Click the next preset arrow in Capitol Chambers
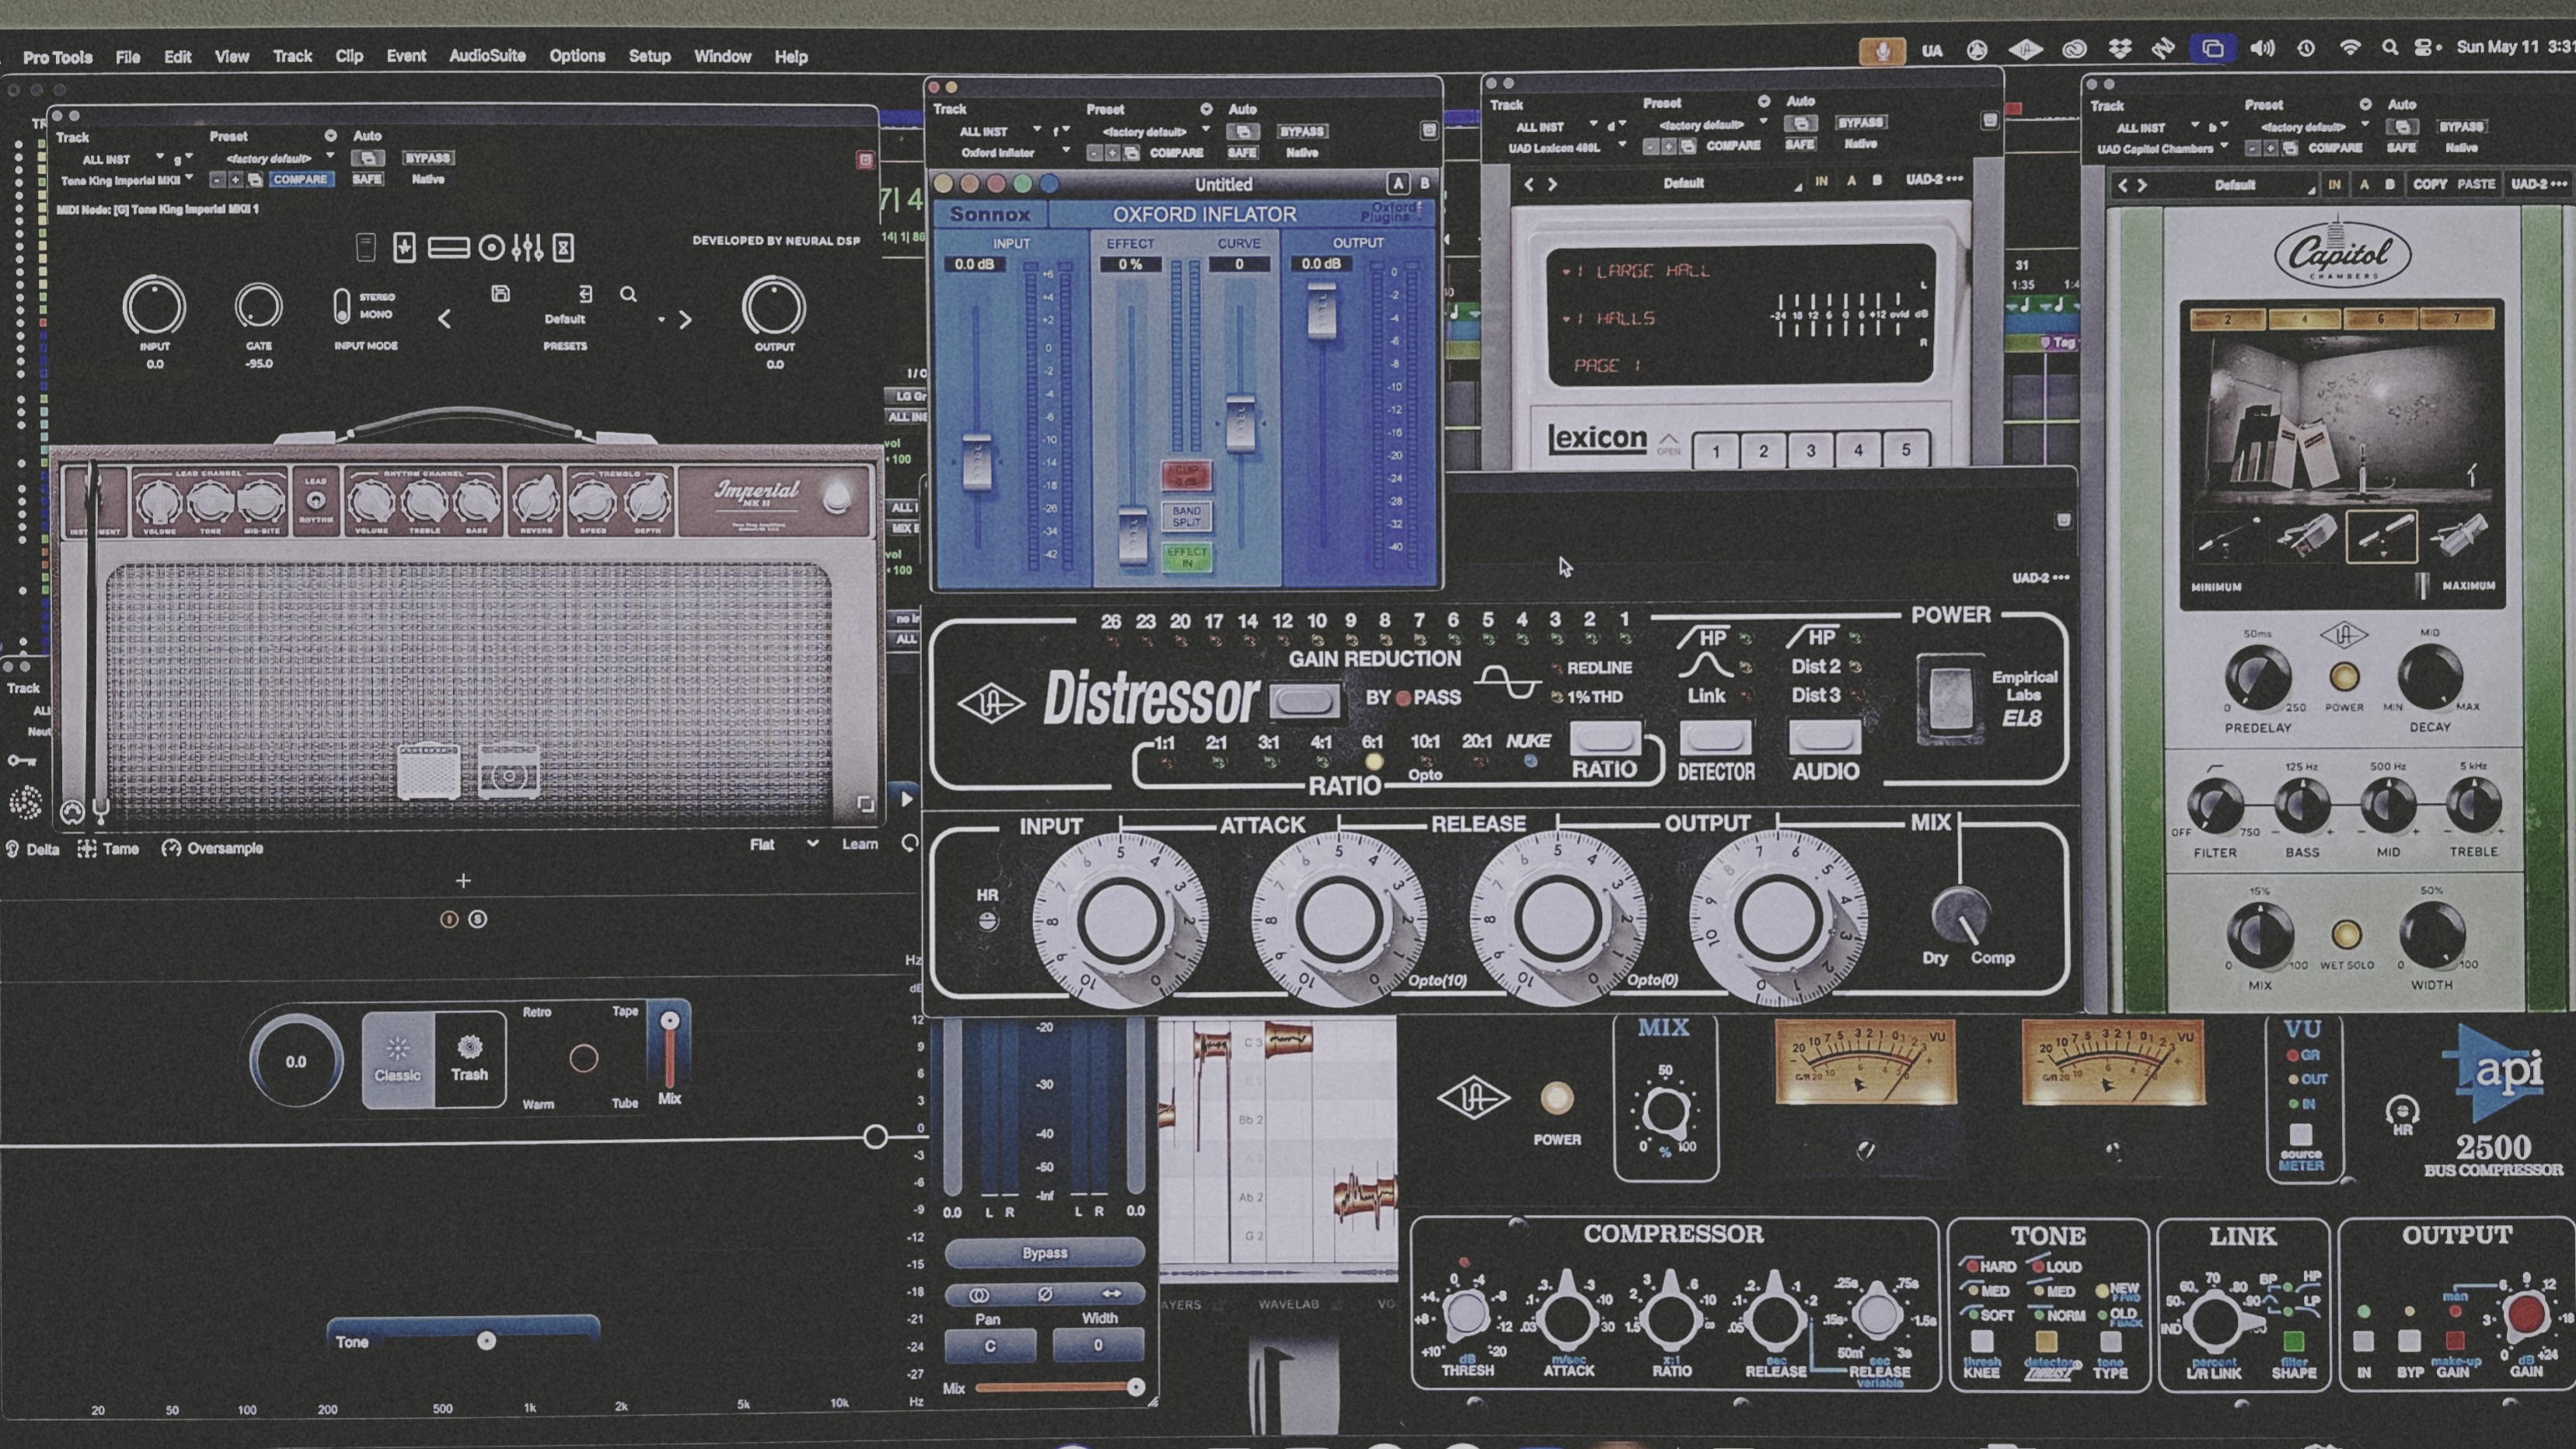2576x1449 pixels. coord(2141,185)
